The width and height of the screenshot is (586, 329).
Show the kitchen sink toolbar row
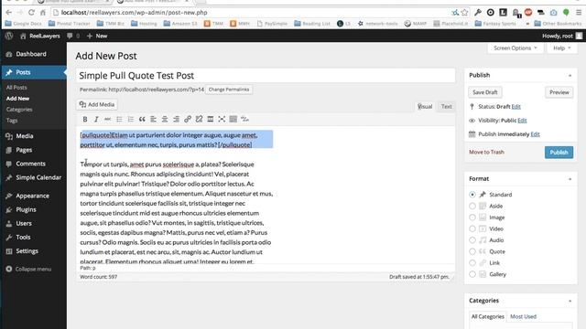233,120
